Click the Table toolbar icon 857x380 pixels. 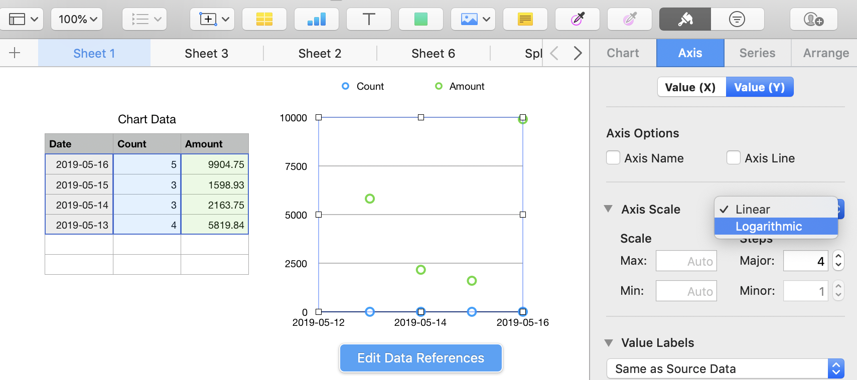point(264,20)
